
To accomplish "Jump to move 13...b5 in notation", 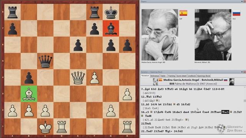I will point(145,104).
